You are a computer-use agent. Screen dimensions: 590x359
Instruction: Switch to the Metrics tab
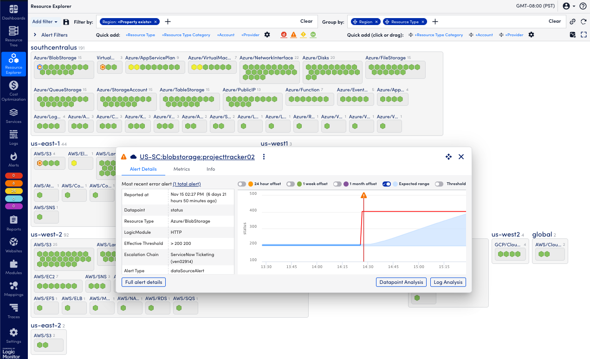[182, 169]
